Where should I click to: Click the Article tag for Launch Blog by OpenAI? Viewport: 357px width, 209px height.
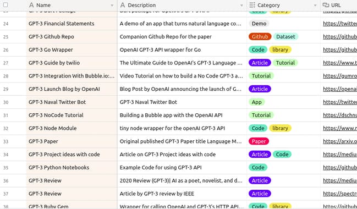pyautogui.click(x=260, y=89)
